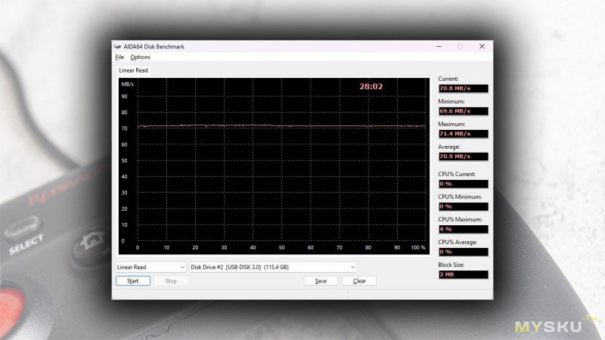
Task: Click the AIDA64 title bar app icon
Action: pos(117,47)
